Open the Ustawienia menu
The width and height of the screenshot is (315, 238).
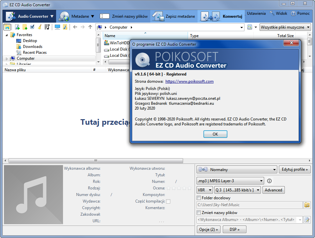pos(256,13)
